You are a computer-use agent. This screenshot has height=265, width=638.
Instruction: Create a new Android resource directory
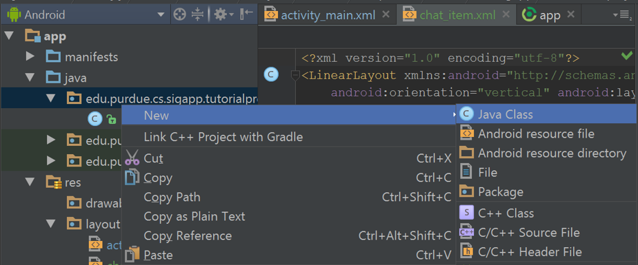pos(547,153)
